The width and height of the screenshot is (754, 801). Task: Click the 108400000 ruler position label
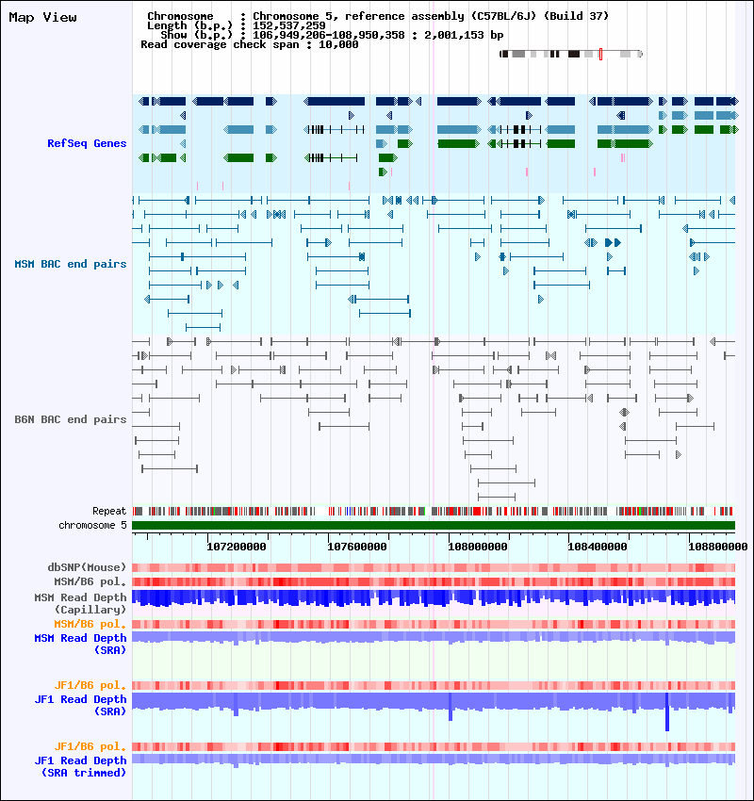coord(598,548)
